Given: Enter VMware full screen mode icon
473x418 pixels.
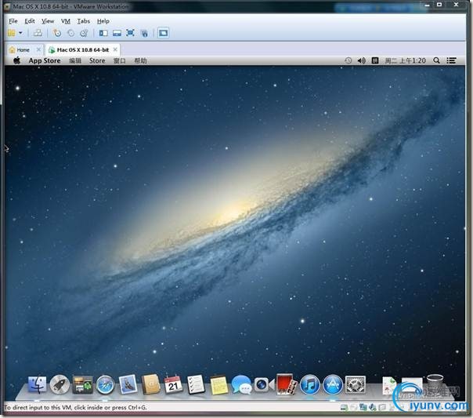Looking at the screenshot, I should point(130,33).
